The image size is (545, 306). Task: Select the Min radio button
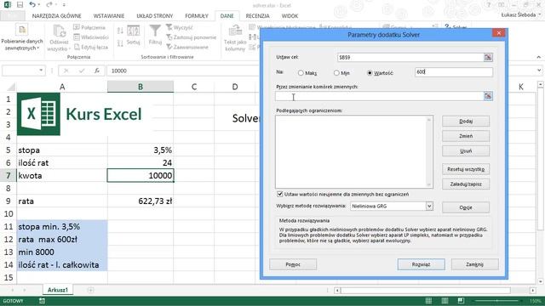pos(336,73)
